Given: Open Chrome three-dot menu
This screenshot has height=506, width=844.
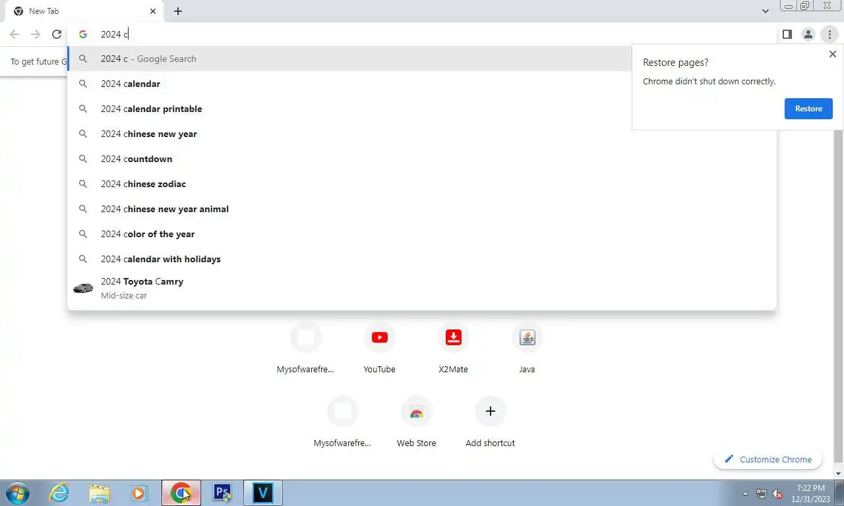Looking at the screenshot, I should point(829,34).
